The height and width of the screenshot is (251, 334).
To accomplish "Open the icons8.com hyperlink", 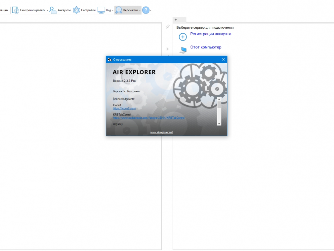I will (x=124, y=109).
